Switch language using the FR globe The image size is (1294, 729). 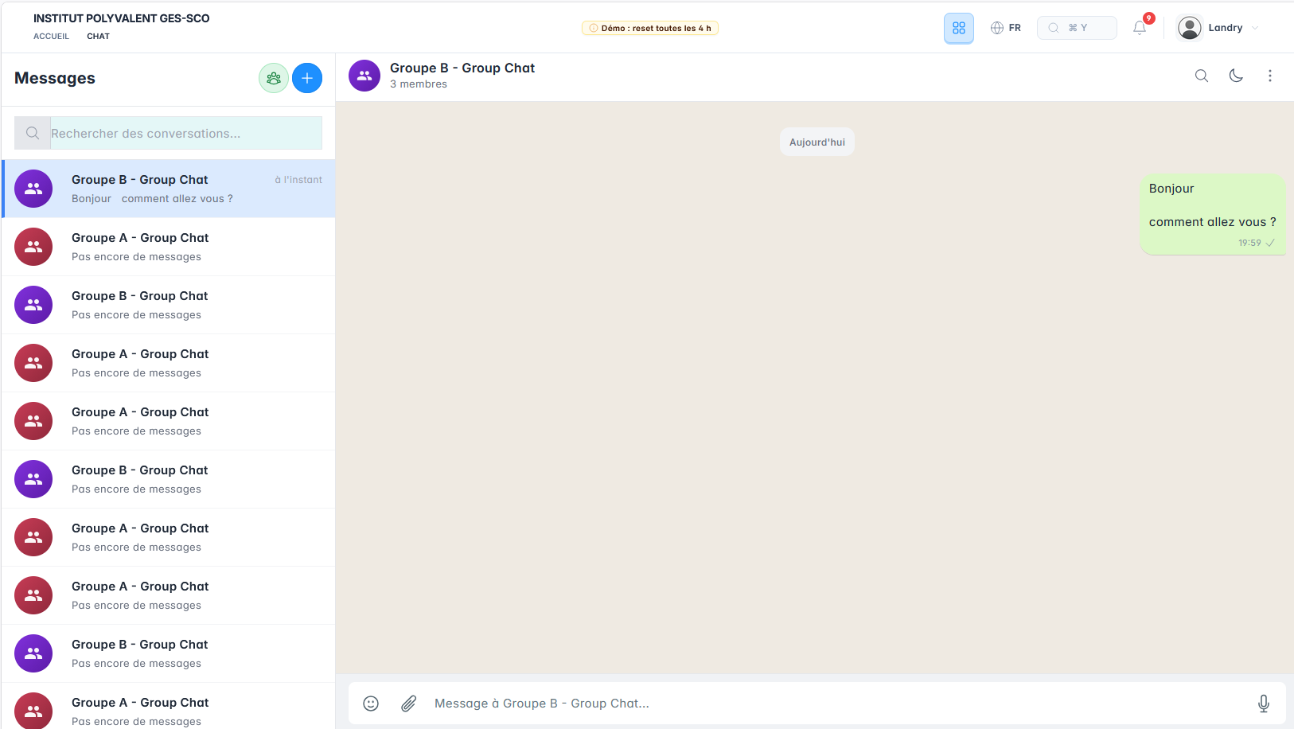pyautogui.click(x=1006, y=28)
